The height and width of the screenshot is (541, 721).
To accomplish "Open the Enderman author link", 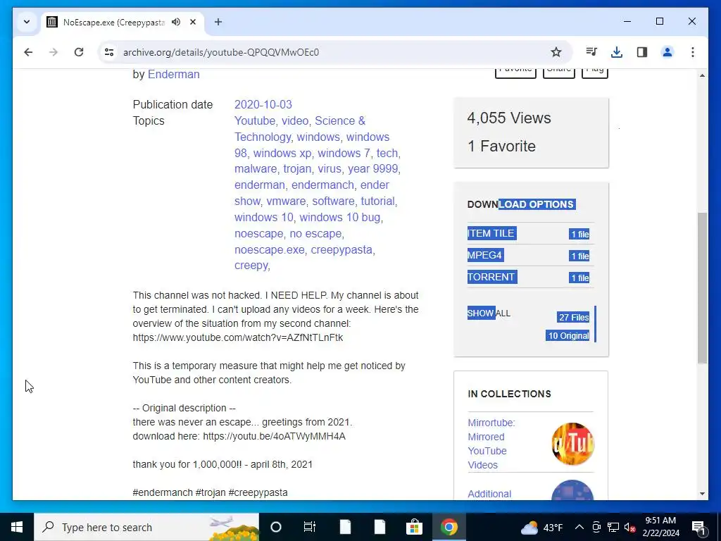I will click(x=173, y=75).
